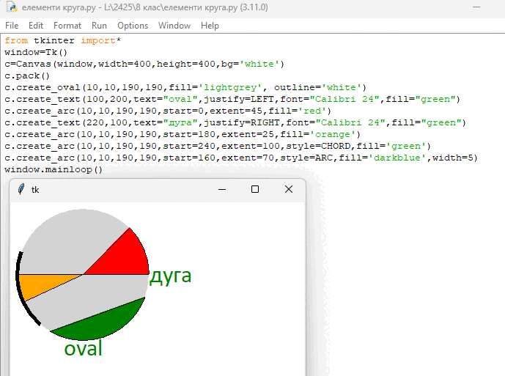The width and height of the screenshot is (505, 376).
Task: Click the Python IDLE icon in title bar
Action: [x=12, y=7]
